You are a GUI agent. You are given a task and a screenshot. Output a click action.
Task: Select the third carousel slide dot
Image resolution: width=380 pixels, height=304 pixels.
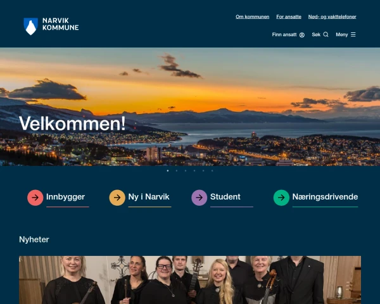[x=186, y=170]
